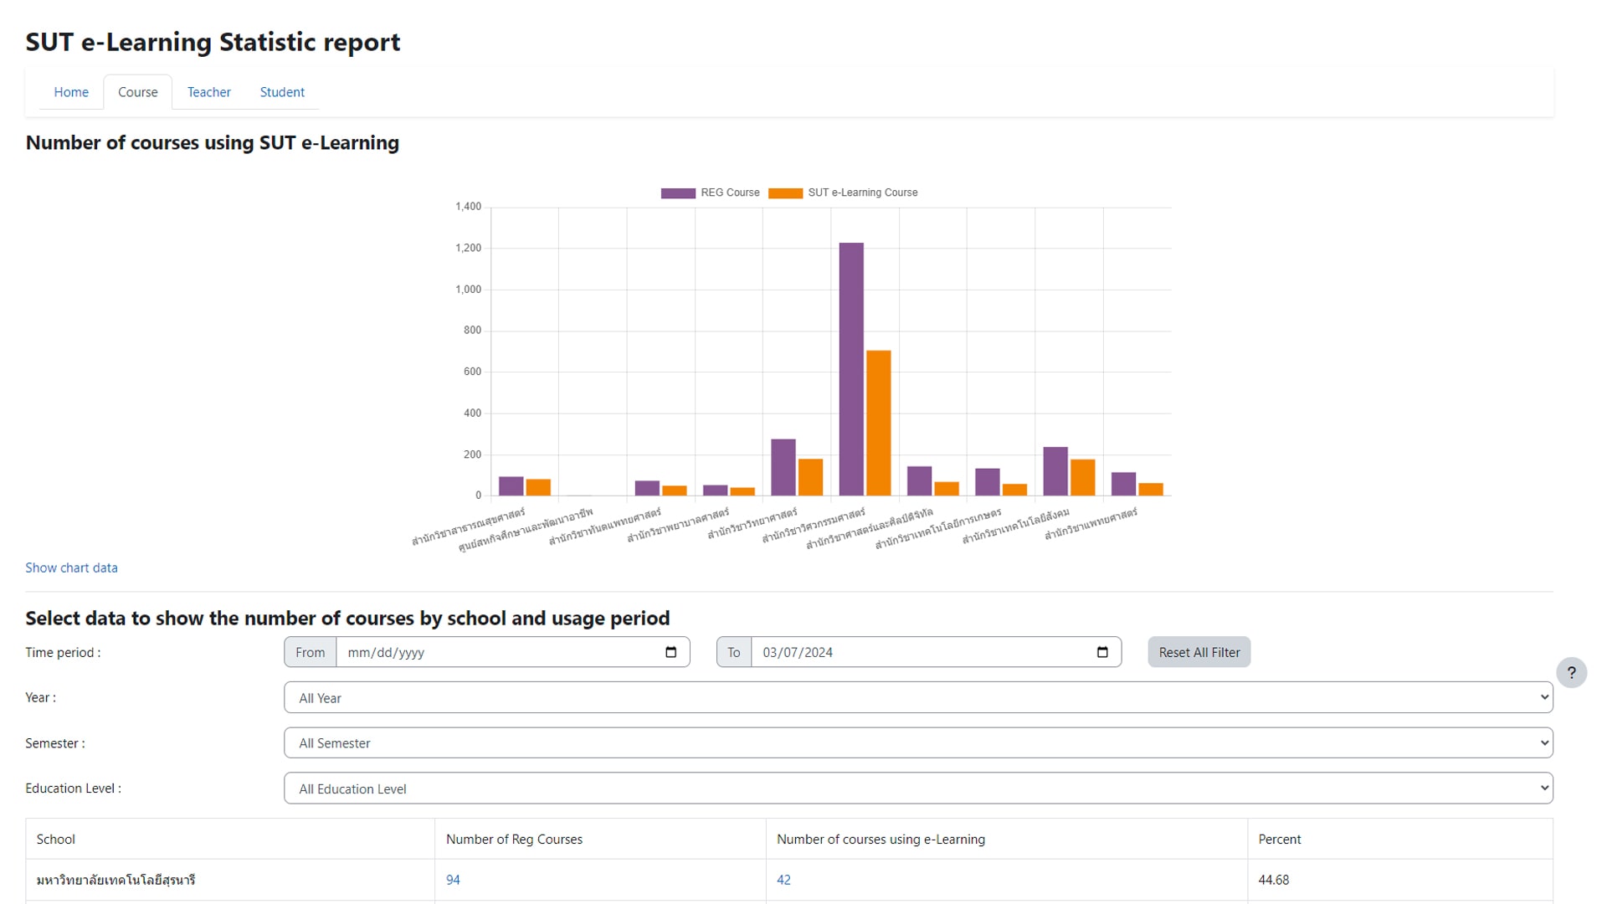Open calendar picker in To date field
This screenshot has width=1607, height=904.
1102,652
